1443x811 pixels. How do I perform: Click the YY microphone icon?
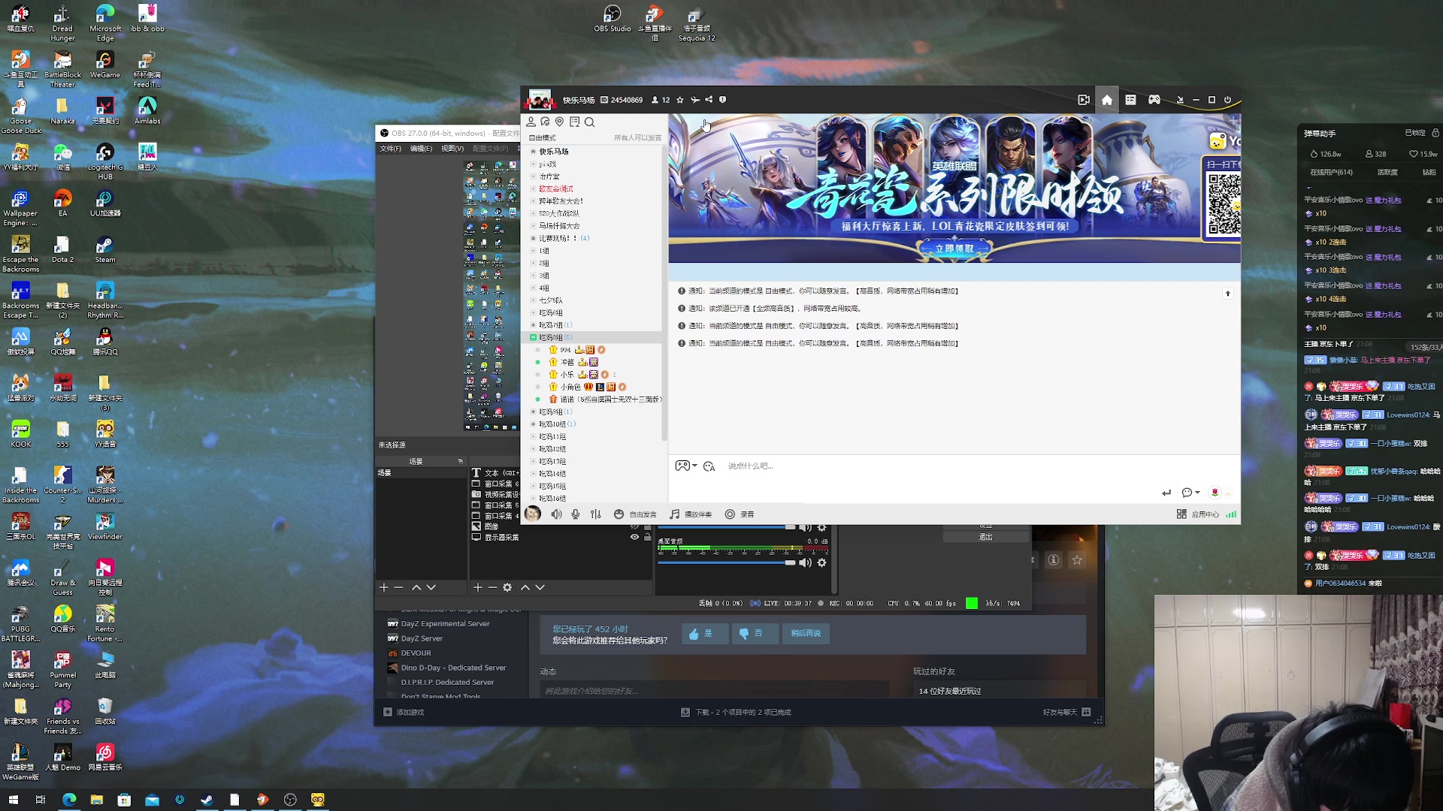click(x=576, y=514)
